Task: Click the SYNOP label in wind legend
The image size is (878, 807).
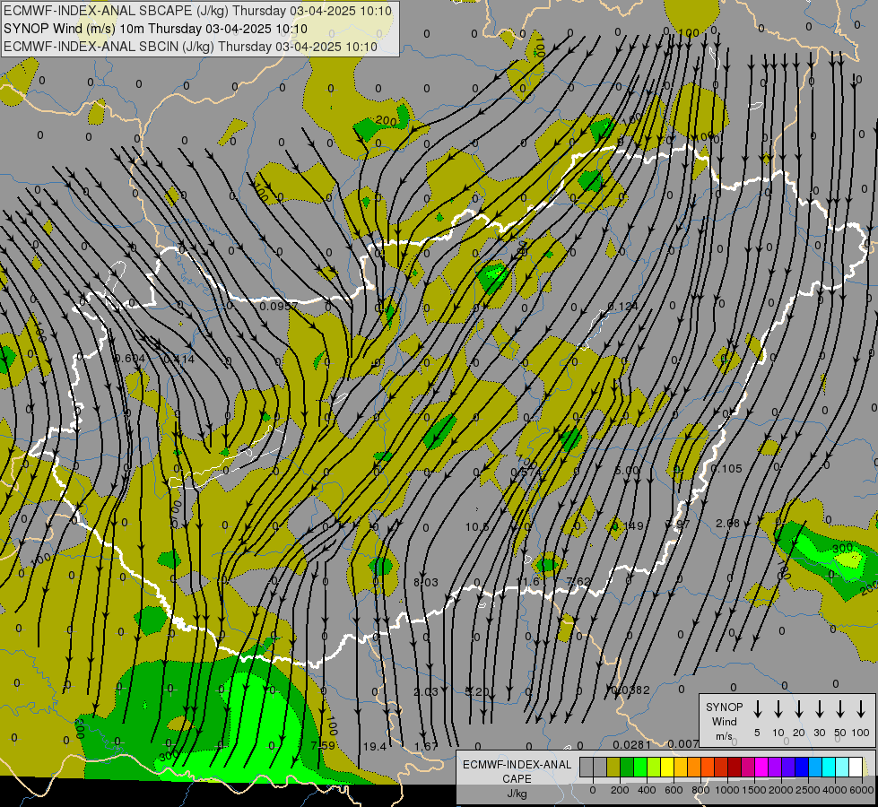Action: pos(724,707)
